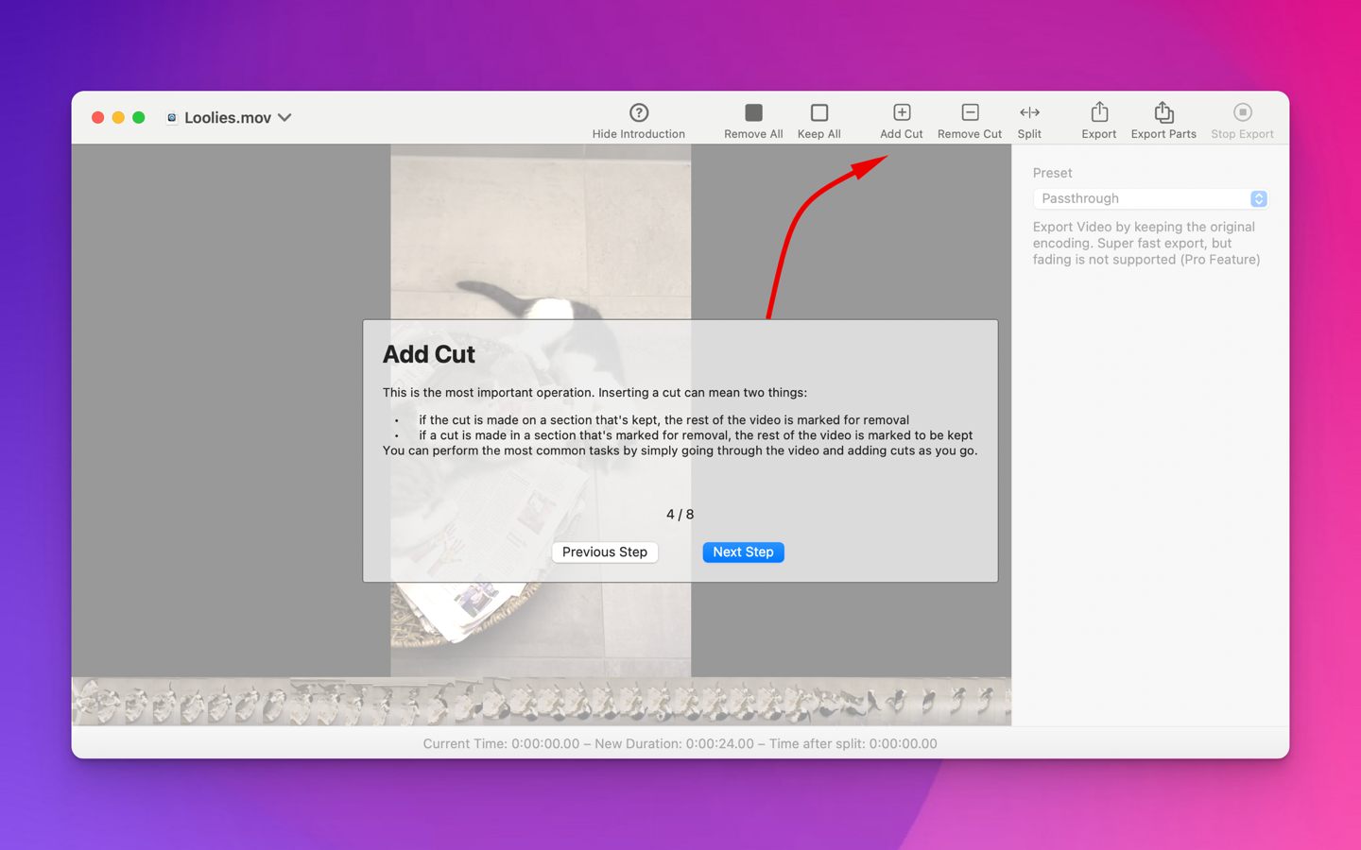Go to the Next Step
The height and width of the screenshot is (850, 1361).
pos(743,552)
